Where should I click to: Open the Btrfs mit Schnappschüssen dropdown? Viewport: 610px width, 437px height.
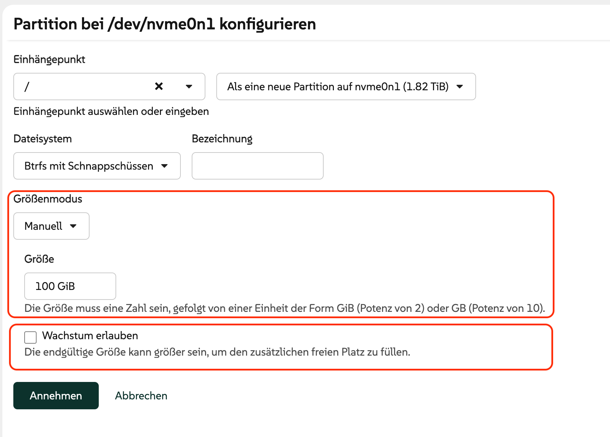[89, 166]
